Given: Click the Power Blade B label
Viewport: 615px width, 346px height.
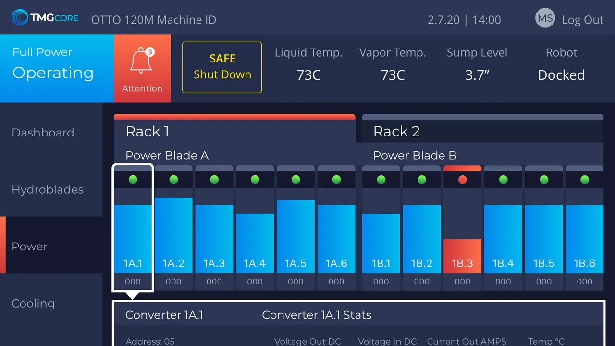Looking at the screenshot, I should point(415,156).
